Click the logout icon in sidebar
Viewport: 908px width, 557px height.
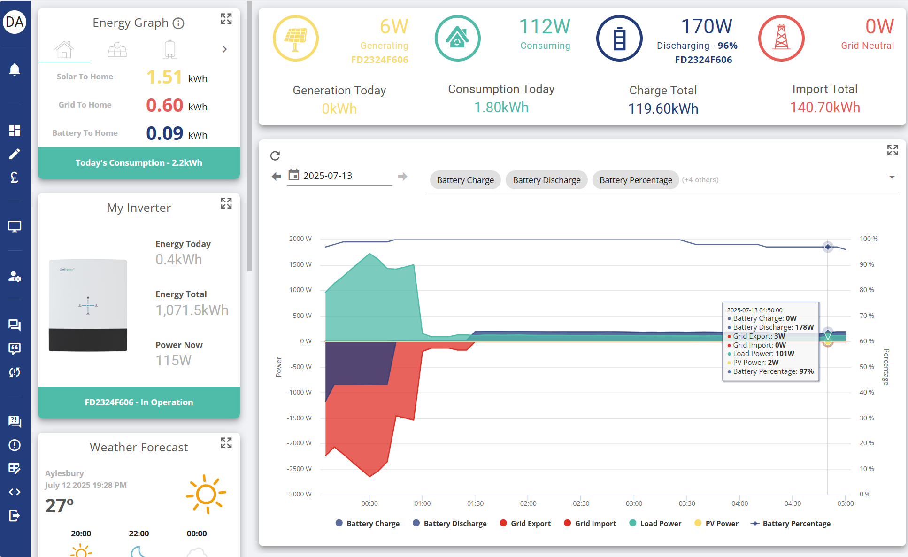pyautogui.click(x=15, y=516)
